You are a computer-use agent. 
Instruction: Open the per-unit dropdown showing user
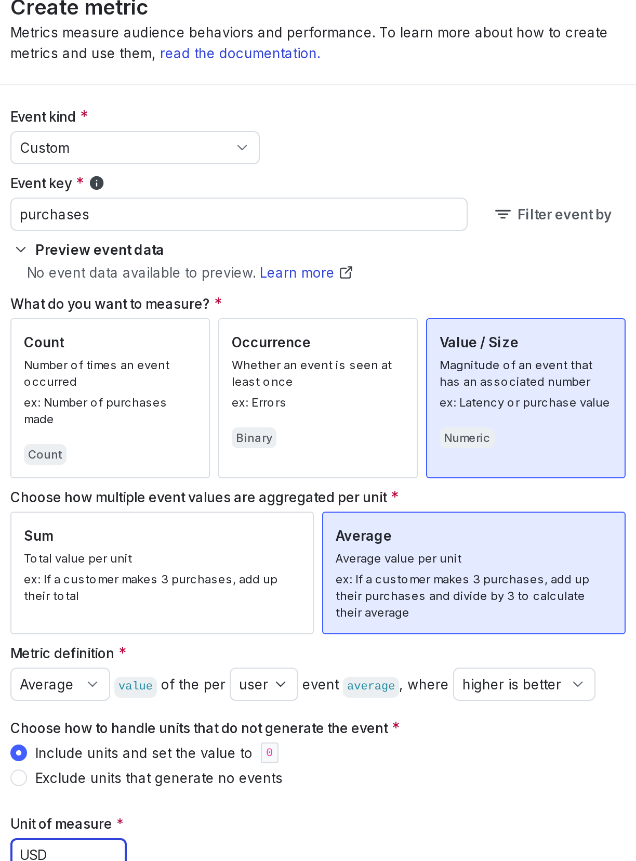[x=263, y=684]
